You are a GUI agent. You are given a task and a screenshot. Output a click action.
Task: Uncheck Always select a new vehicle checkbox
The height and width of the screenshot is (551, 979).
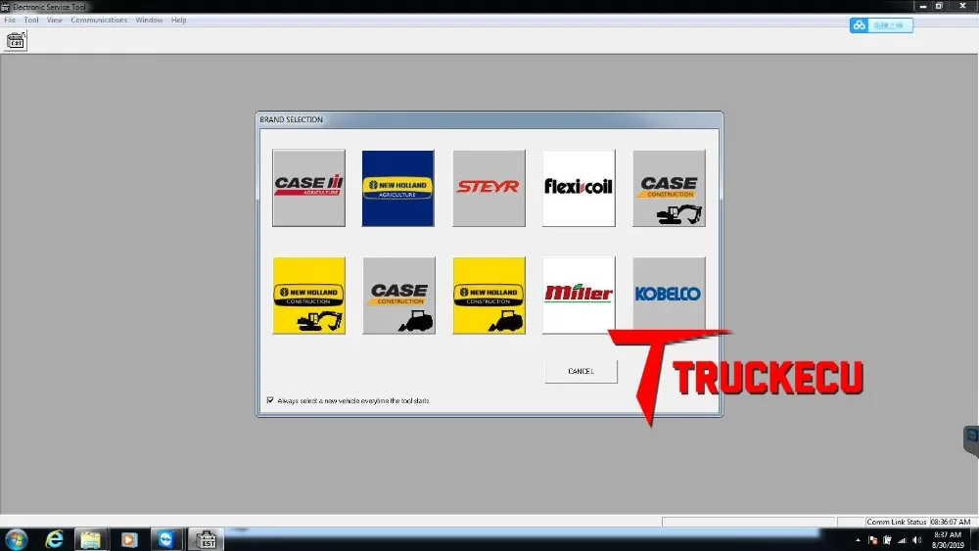[270, 400]
